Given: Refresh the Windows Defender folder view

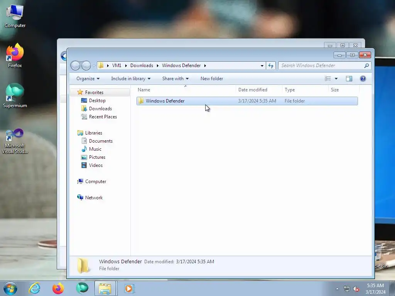Looking at the screenshot, I should (271, 66).
